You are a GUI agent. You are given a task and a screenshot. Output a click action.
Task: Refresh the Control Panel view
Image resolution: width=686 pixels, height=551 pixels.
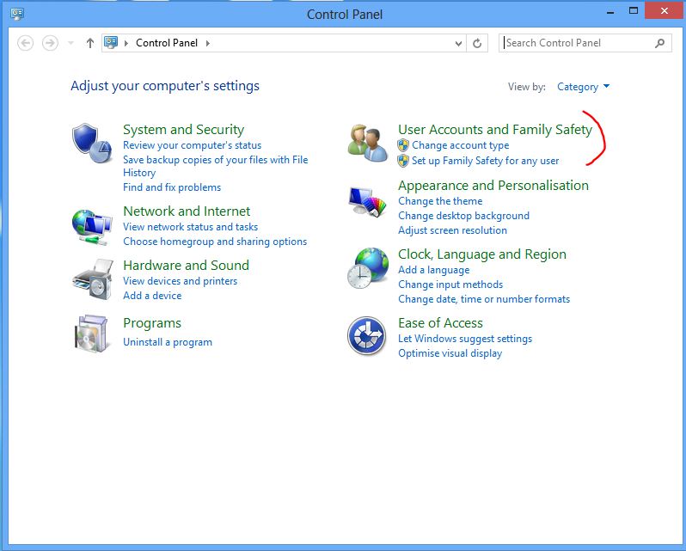click(477, 43)
